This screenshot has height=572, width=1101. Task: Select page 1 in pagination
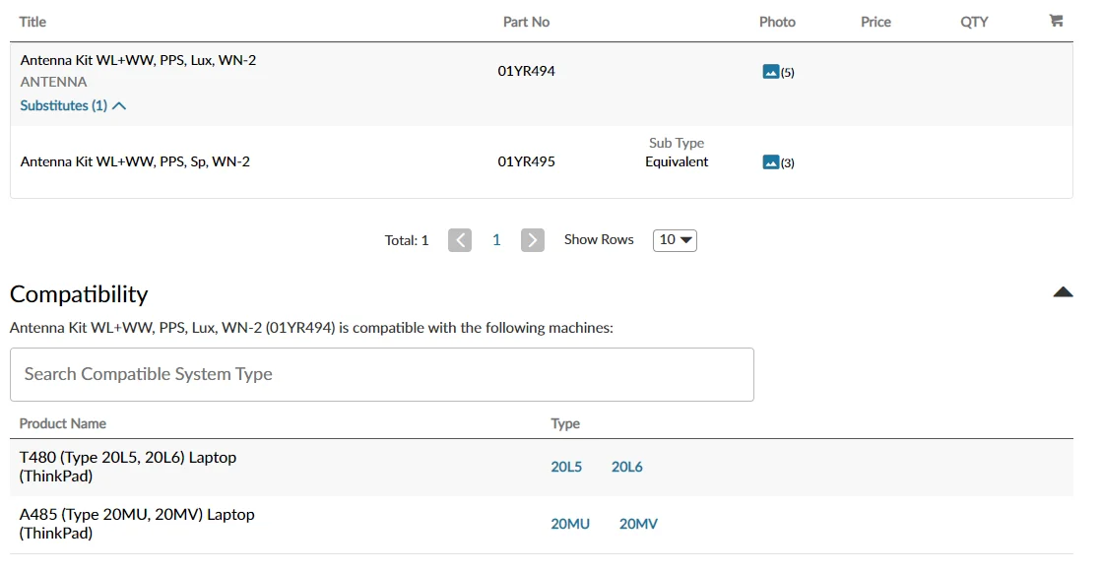[x=496, y=240]
